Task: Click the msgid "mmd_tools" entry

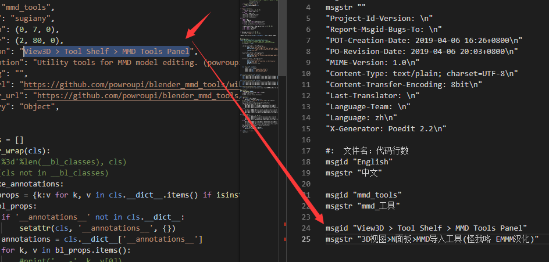Action: tap(363, 195)
